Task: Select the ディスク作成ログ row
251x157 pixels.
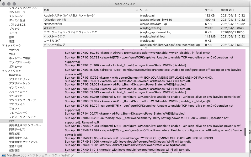Action: coord(146,45)
